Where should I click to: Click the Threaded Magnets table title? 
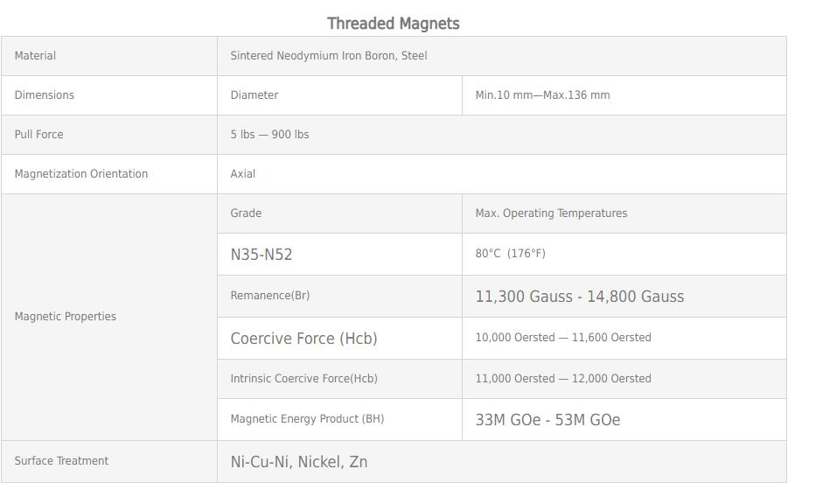[393, 24]
